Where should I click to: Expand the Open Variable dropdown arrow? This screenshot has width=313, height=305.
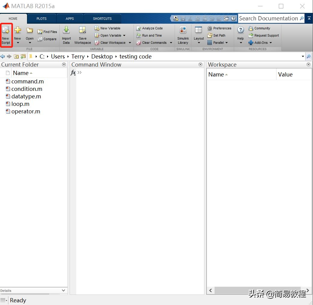[124, 35]
